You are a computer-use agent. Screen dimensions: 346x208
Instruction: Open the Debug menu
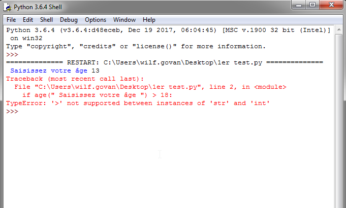point(69,20)
